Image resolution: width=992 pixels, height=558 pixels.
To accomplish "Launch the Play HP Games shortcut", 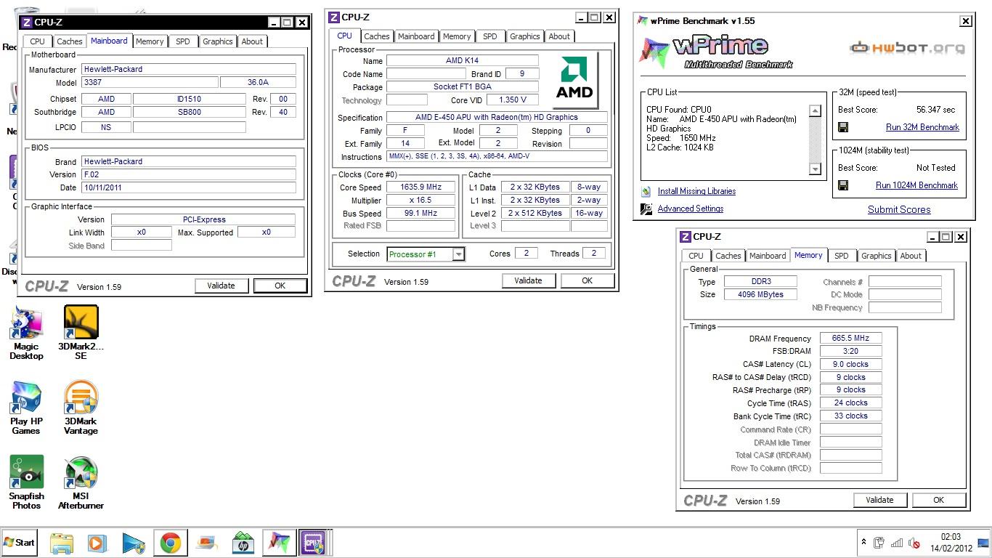I will click(x=26, y=408).
